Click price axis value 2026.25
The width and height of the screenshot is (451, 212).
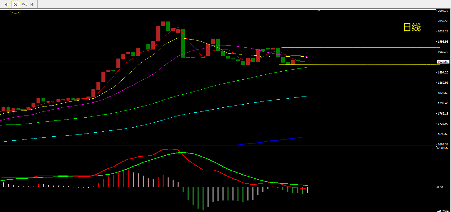(443, 31)
